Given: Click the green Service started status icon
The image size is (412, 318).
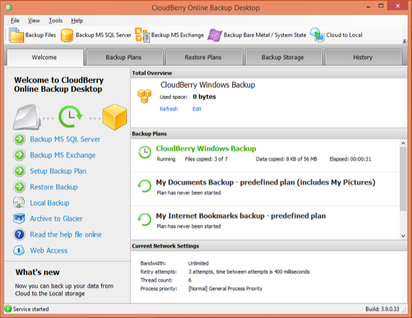Looking at the screenshot, I should point(8,309).
